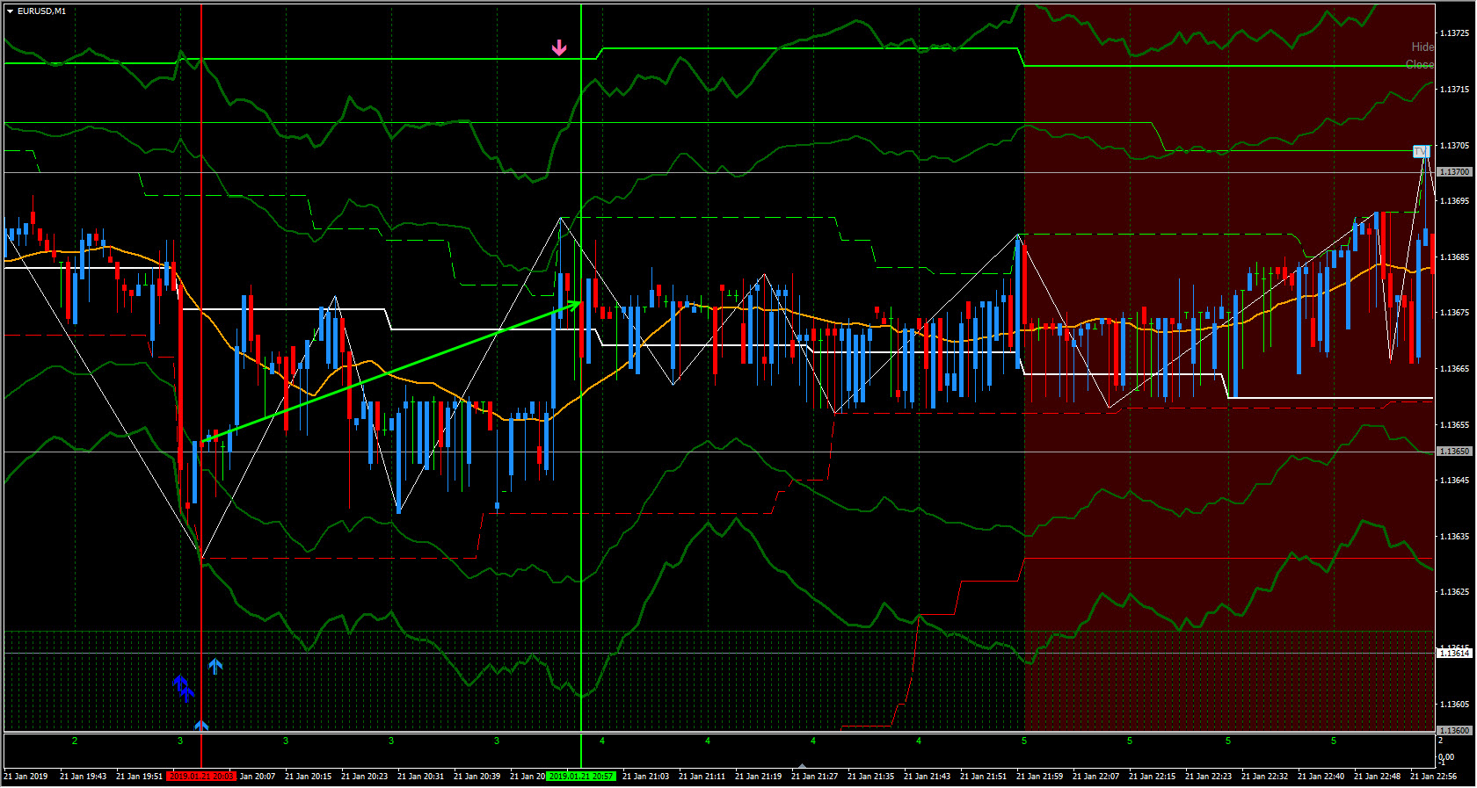Click the 21 Jan 21:27 time label
The height and width of the screenshot is (788, 1477).
[x=814, y=777]
